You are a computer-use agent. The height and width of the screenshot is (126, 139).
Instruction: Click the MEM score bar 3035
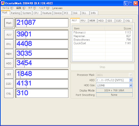[x=42, y=54]
